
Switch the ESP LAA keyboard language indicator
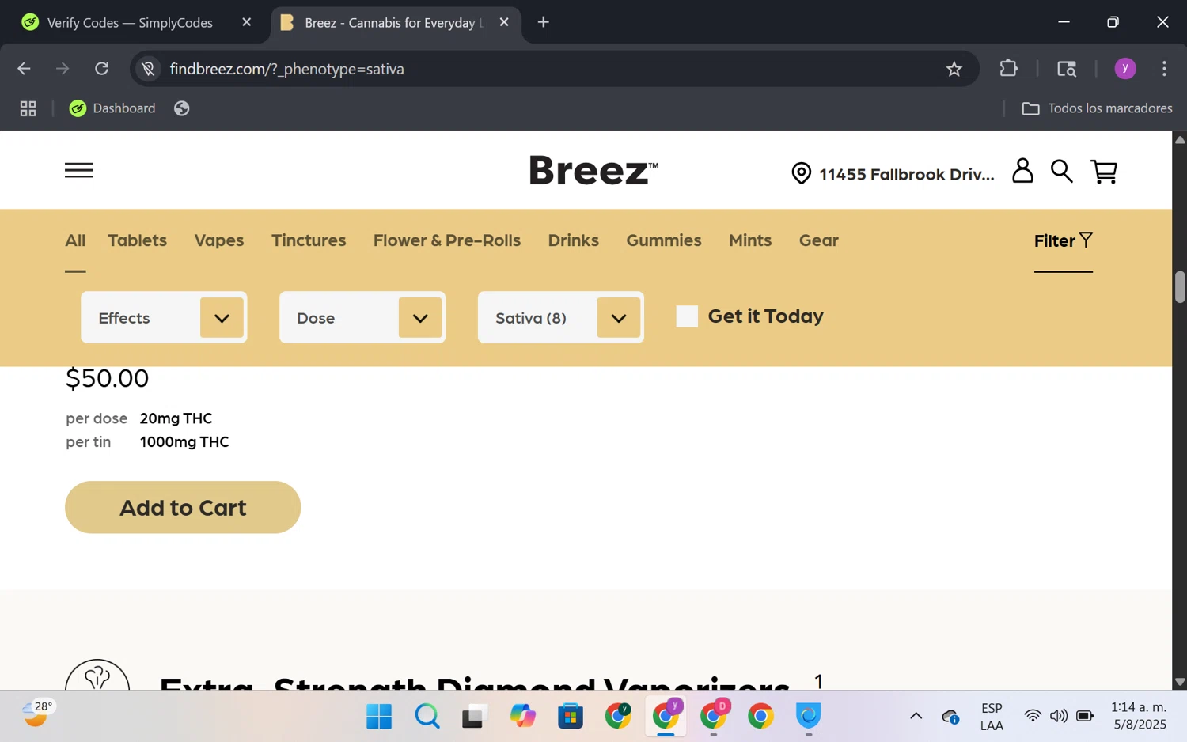click(x=992, y=716)
